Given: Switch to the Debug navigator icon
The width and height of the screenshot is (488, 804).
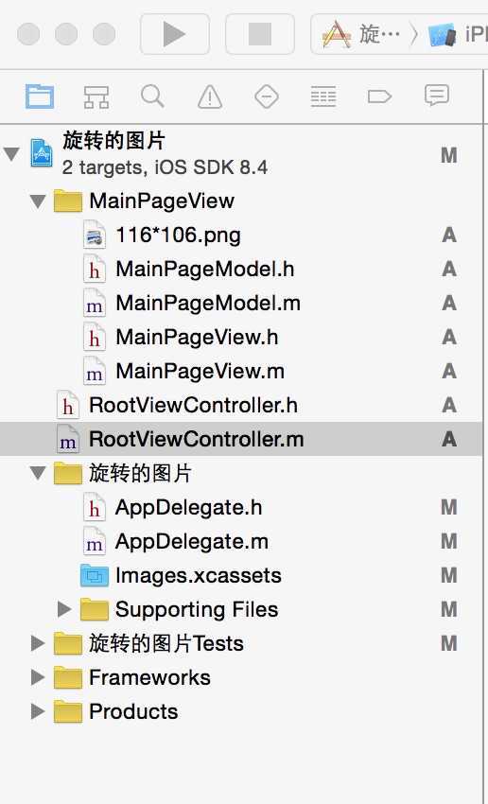Looking at the screenshot, I should [323, 96].
